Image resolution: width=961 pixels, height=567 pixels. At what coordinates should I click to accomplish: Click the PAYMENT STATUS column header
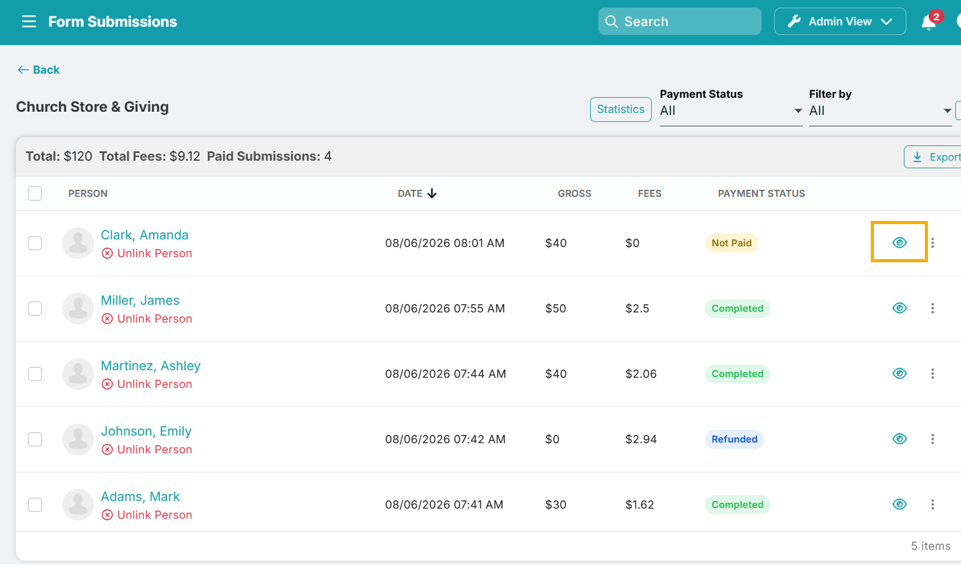tap(762, 194)
